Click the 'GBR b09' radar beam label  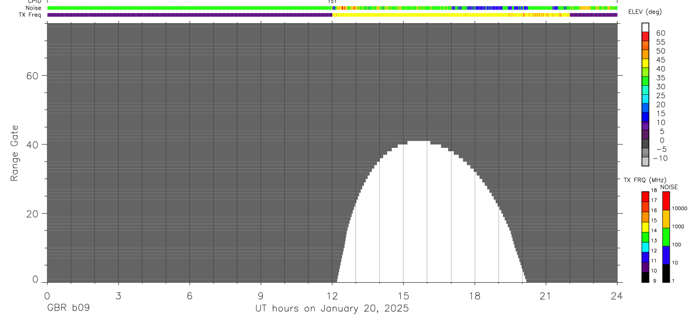click(68, 309)
